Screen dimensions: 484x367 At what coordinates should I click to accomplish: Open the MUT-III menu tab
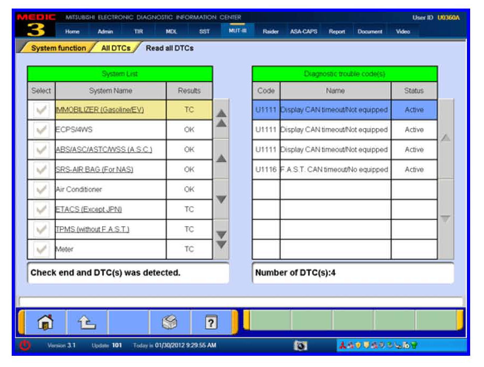pos(237,31)
